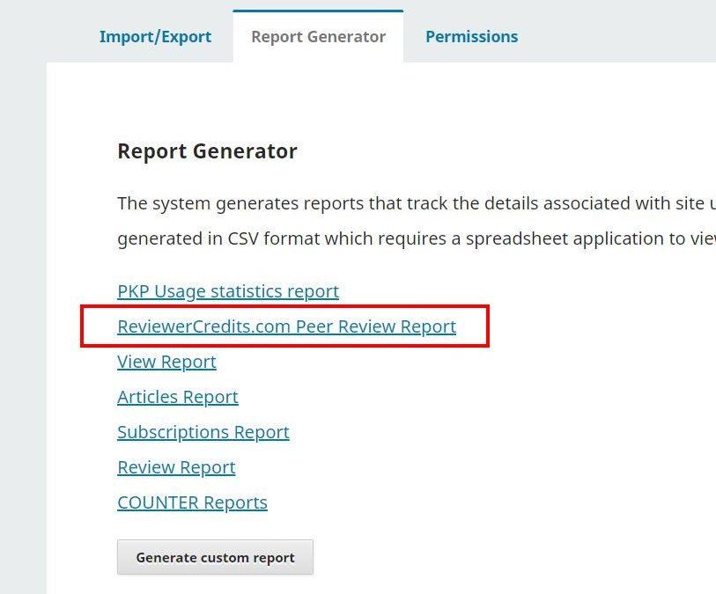Select the Report Generator tab
Viewport: 716px width, 594px height.
[x=318, y=37]
